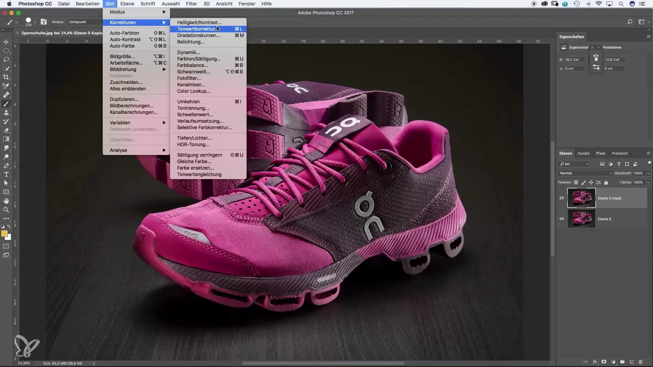653x367 pixels.
Task: Open the Deckkraft opacity slider dropdown
Action: click(x=648, y=173)
